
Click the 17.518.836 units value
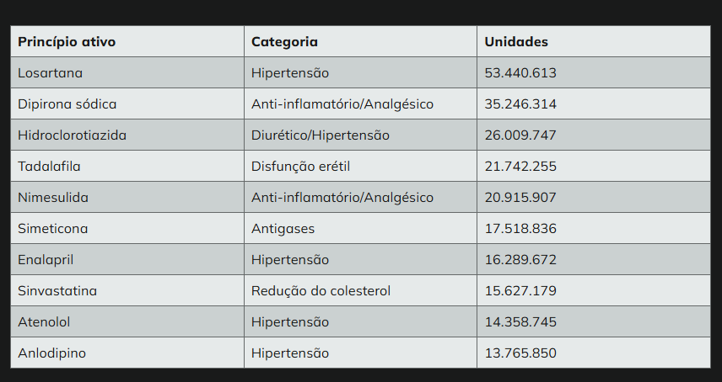[594, 228]
